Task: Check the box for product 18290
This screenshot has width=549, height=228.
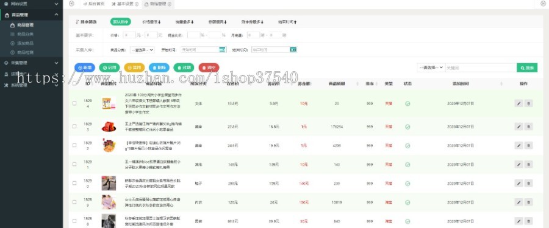Action: [x=74, y=183]
